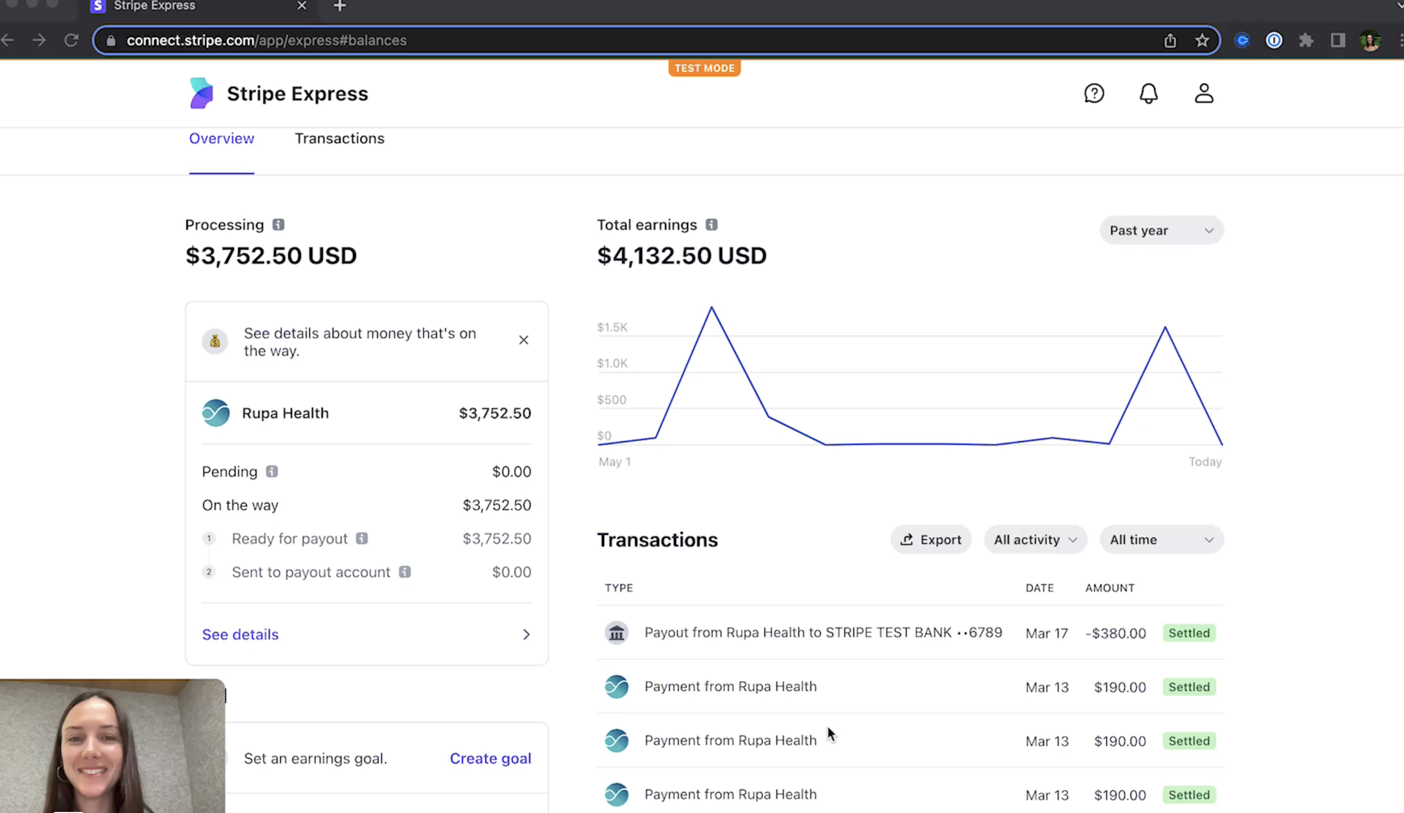Click the info icon next to Total earnings
The width and height of the screenshot is (1404, 813).
[711, 224]
